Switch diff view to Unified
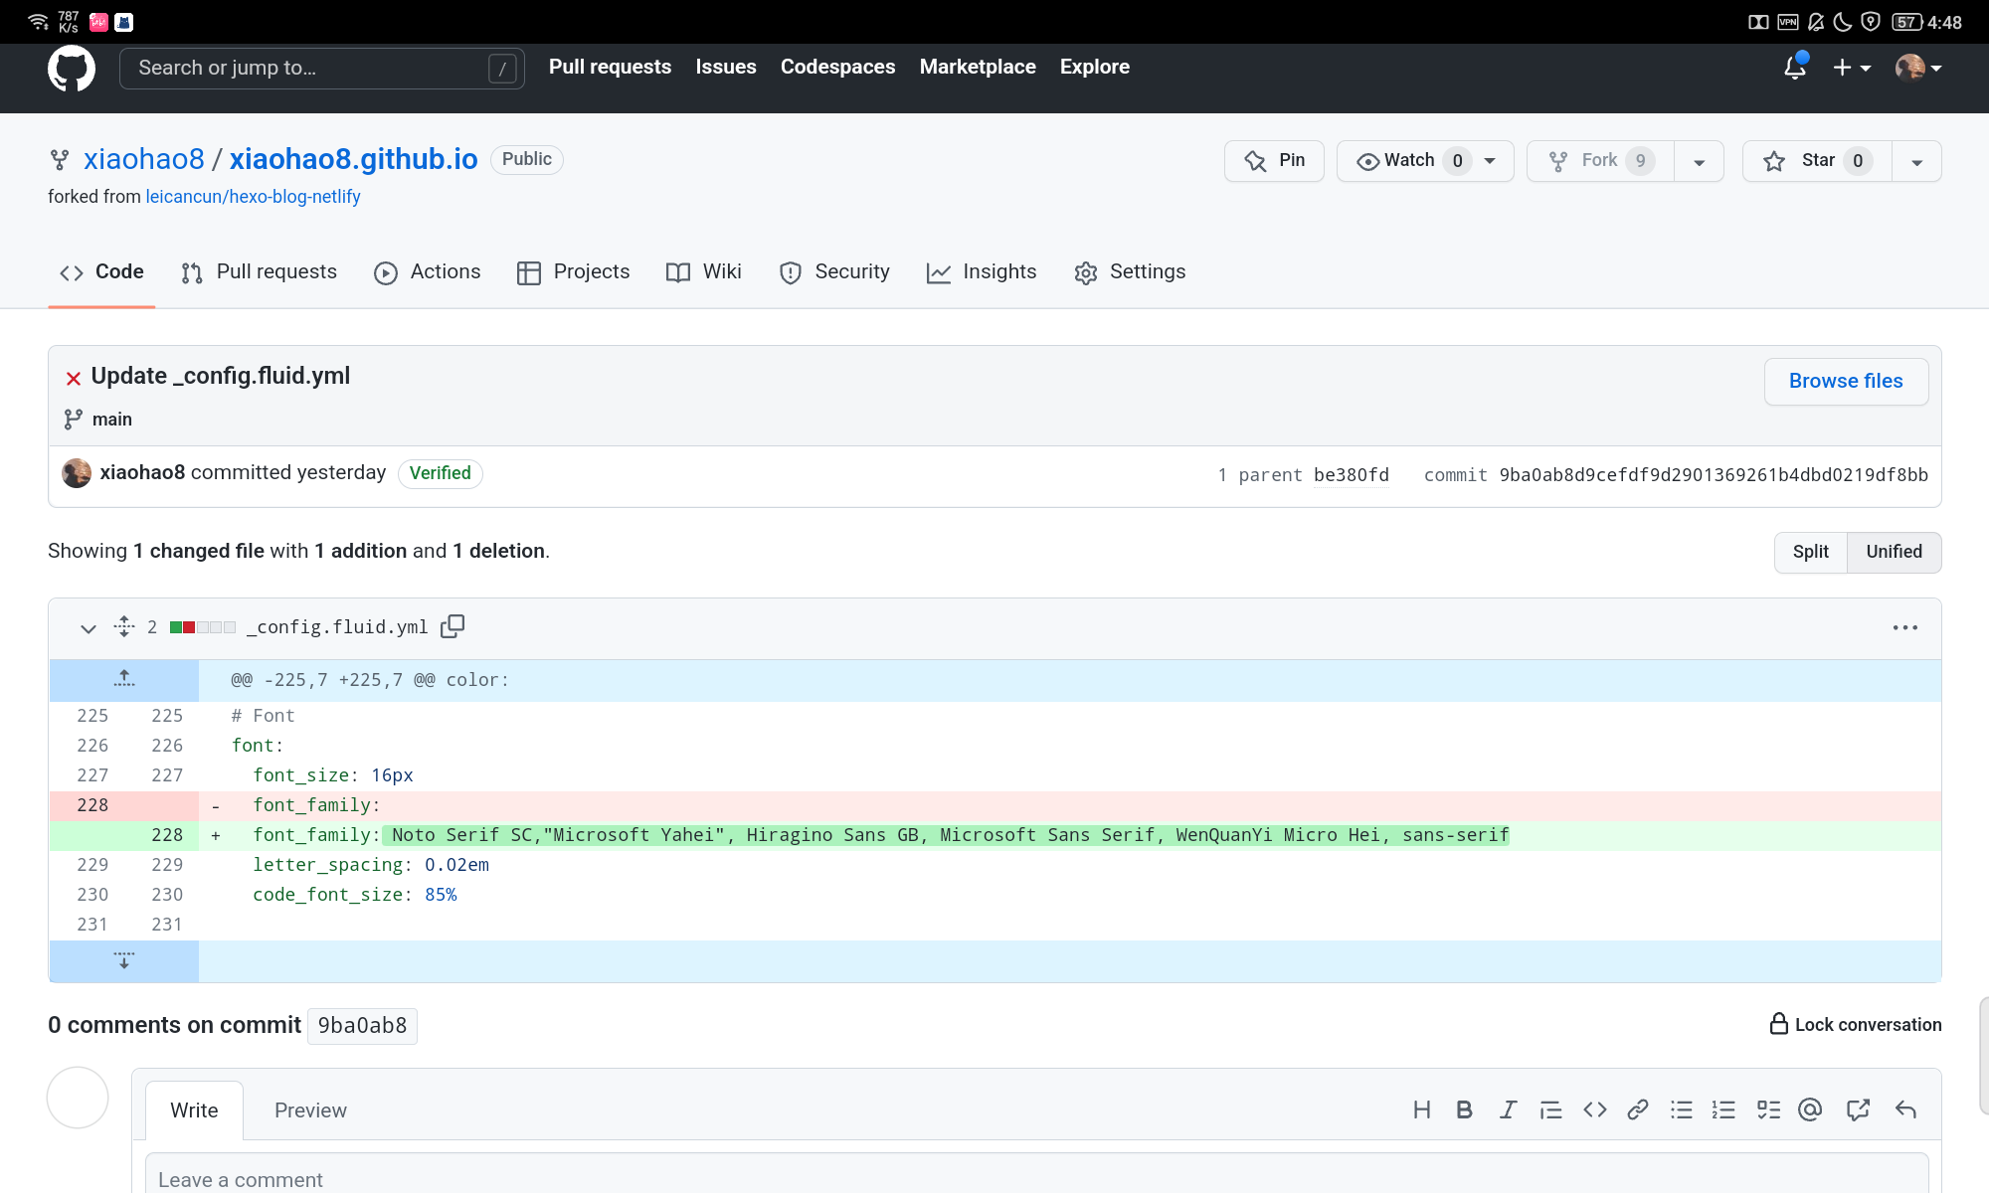This screenshot has height=1193, width=1989. pos(1894,552)
